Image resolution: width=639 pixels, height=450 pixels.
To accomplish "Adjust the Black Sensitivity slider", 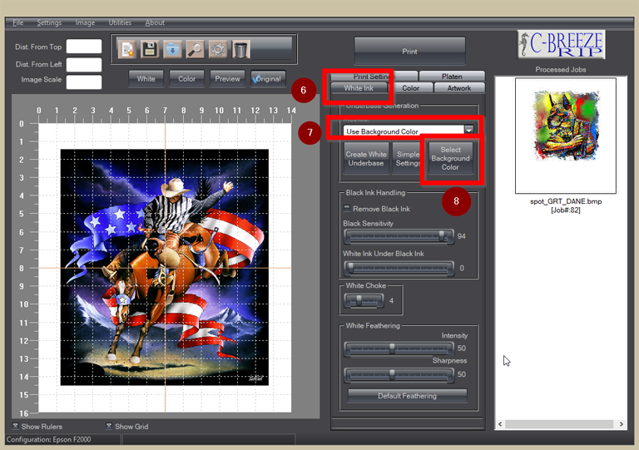I will [399, 236].
